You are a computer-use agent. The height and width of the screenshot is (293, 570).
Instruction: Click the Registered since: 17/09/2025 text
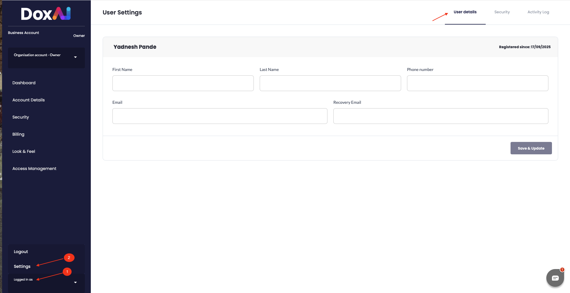tap(525, 47)
